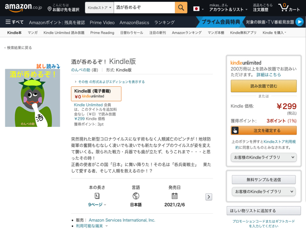Viewport: 306px width, 229px height.
Task: Click the Amazon.co.jp logo
Action: [23, 8]
